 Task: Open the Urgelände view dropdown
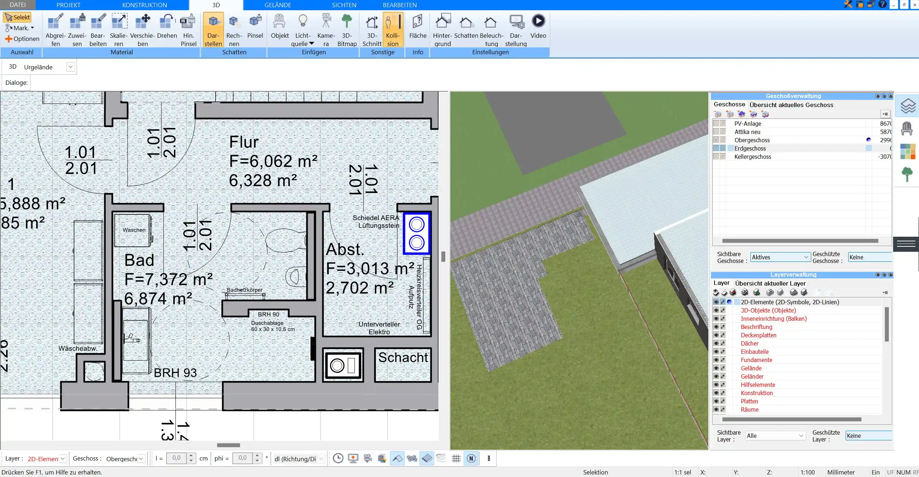pyautogui.click(x=71, y=67)
